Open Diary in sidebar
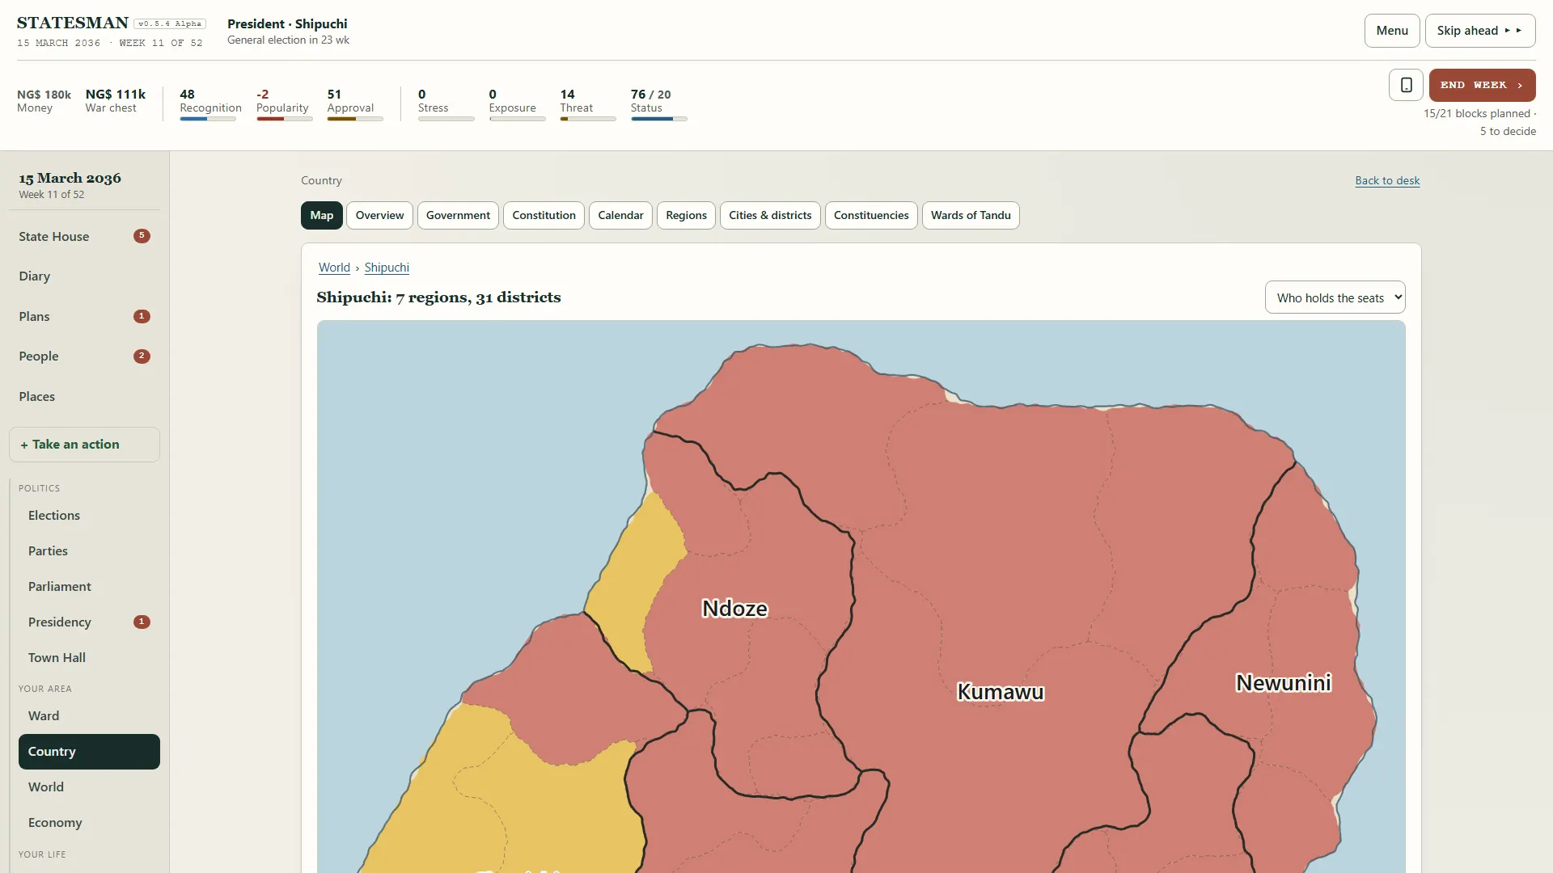1553x873 pixels. coord(84,276)
